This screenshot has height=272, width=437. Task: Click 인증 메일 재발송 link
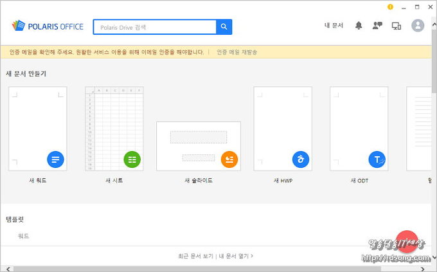point(236,52)
